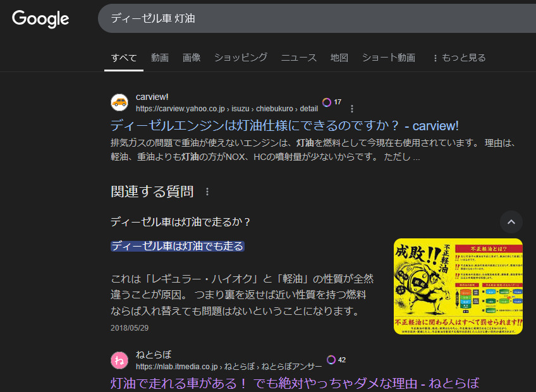Collapse the question ディーゼル車は灯油で走るか？
This screenshot has height=392, width=536.
(180, 222)
